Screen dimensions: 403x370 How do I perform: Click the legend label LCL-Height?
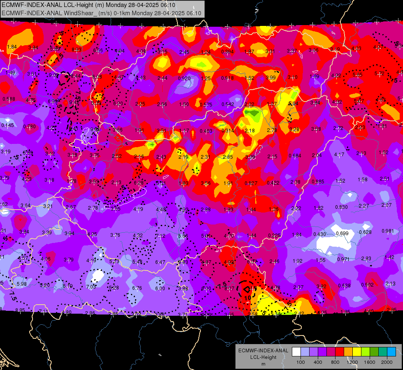point(263,357)
